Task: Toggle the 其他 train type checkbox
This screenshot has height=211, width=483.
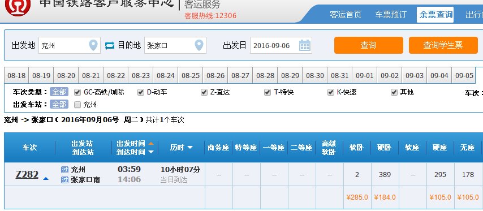Action: coord(394,92)
